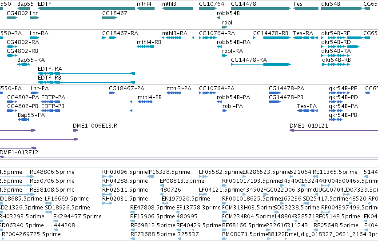The image size is (378, 241).
Task: Open the Bap55-PA protein label
Action: (32, 115)
